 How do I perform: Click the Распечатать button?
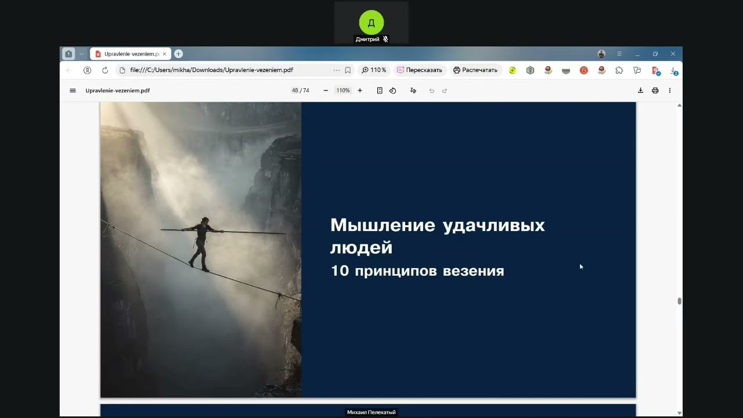(475, 70)
